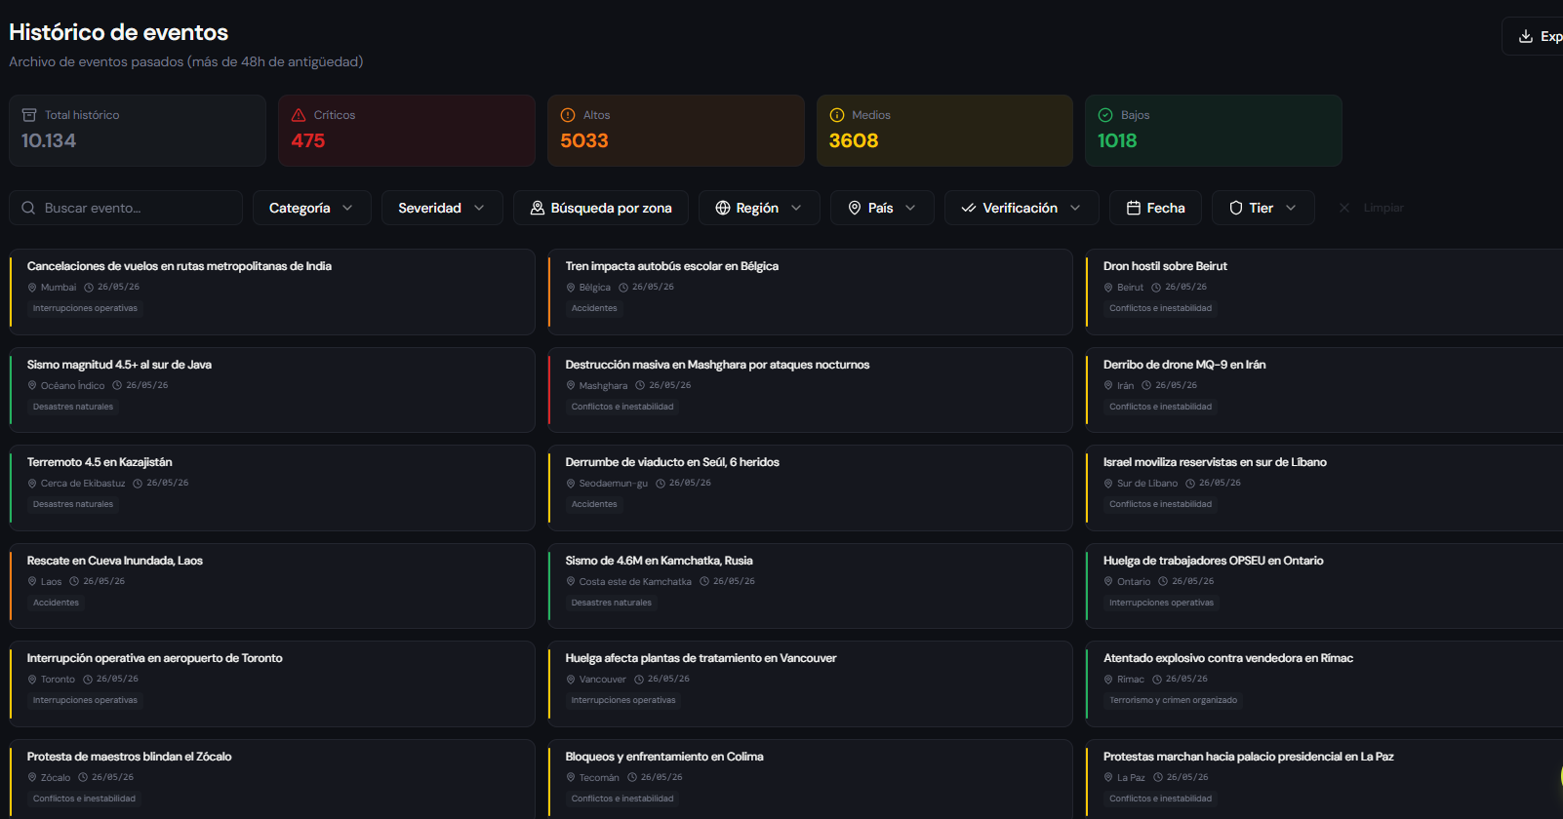The height and width of the screenshot is (819, 1563).
Task: Click the globe icon on Región
Action: pyautogui.click(x=723, y=208)
